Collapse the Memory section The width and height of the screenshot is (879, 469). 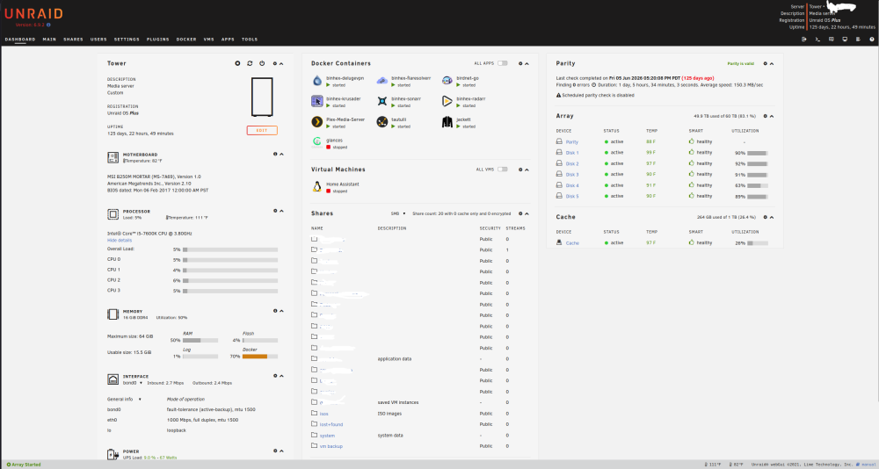(281, 311)
